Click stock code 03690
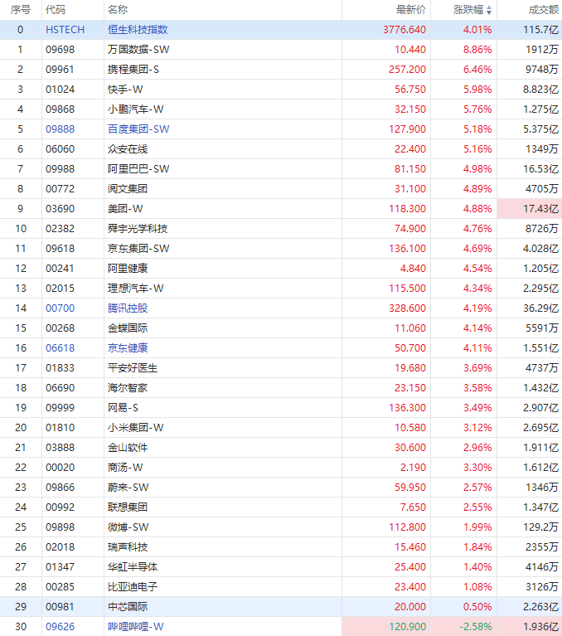This screenshot has height=636, width=562. (60, 209)
